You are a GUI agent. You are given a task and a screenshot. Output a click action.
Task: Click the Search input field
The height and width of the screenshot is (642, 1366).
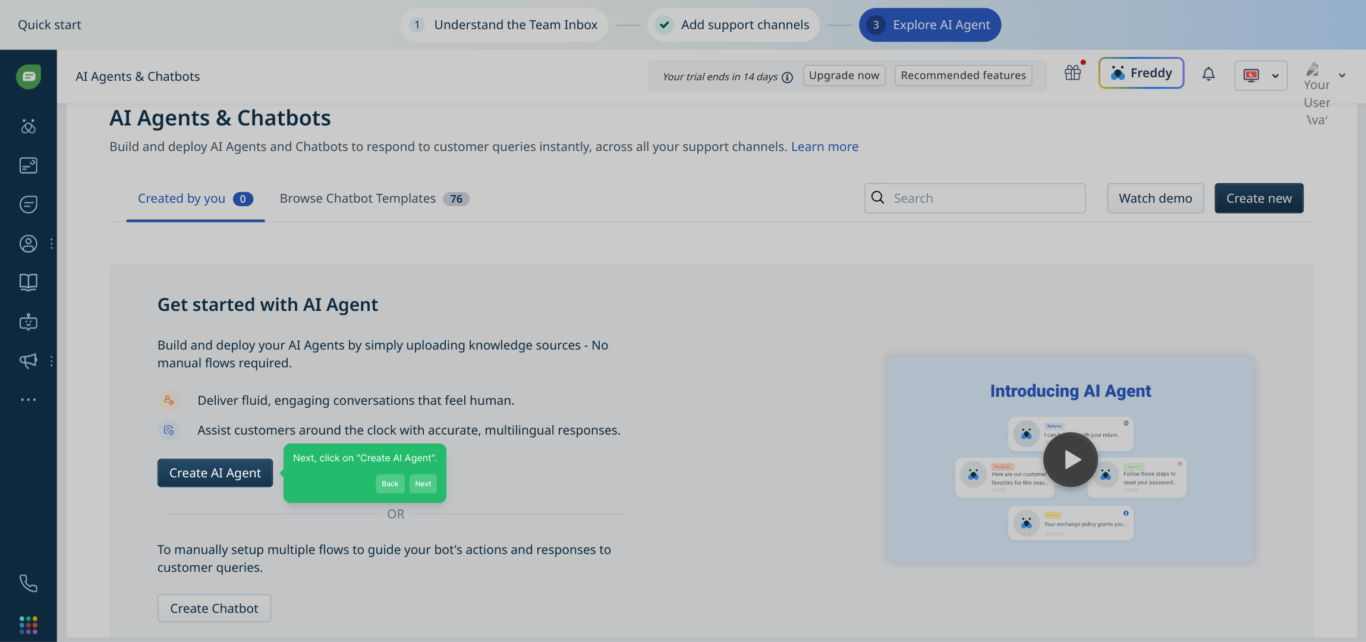987,199
